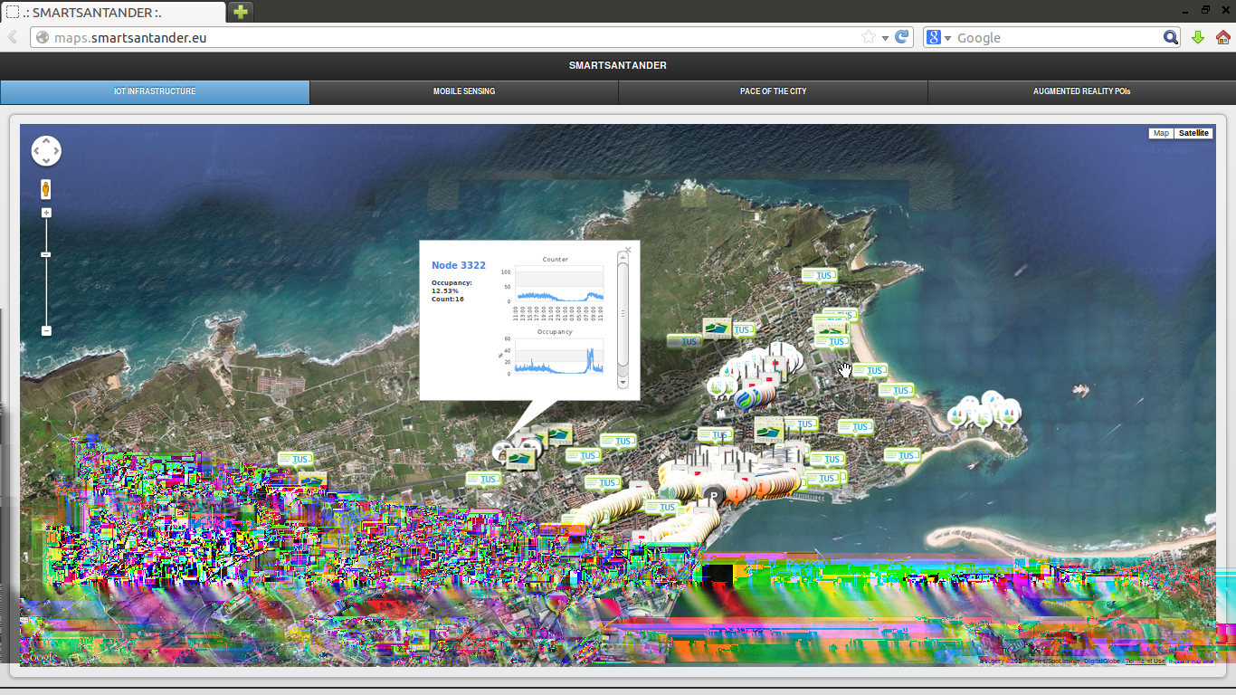Open downloads with green arrow icon

click(1198, 37)
